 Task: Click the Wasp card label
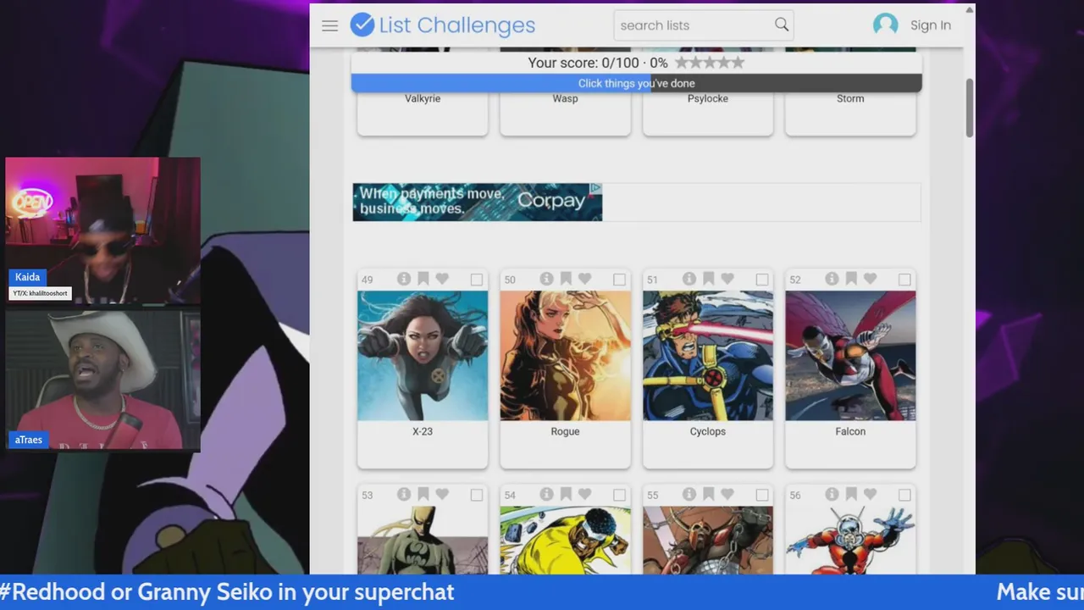(x=565, y=98)
